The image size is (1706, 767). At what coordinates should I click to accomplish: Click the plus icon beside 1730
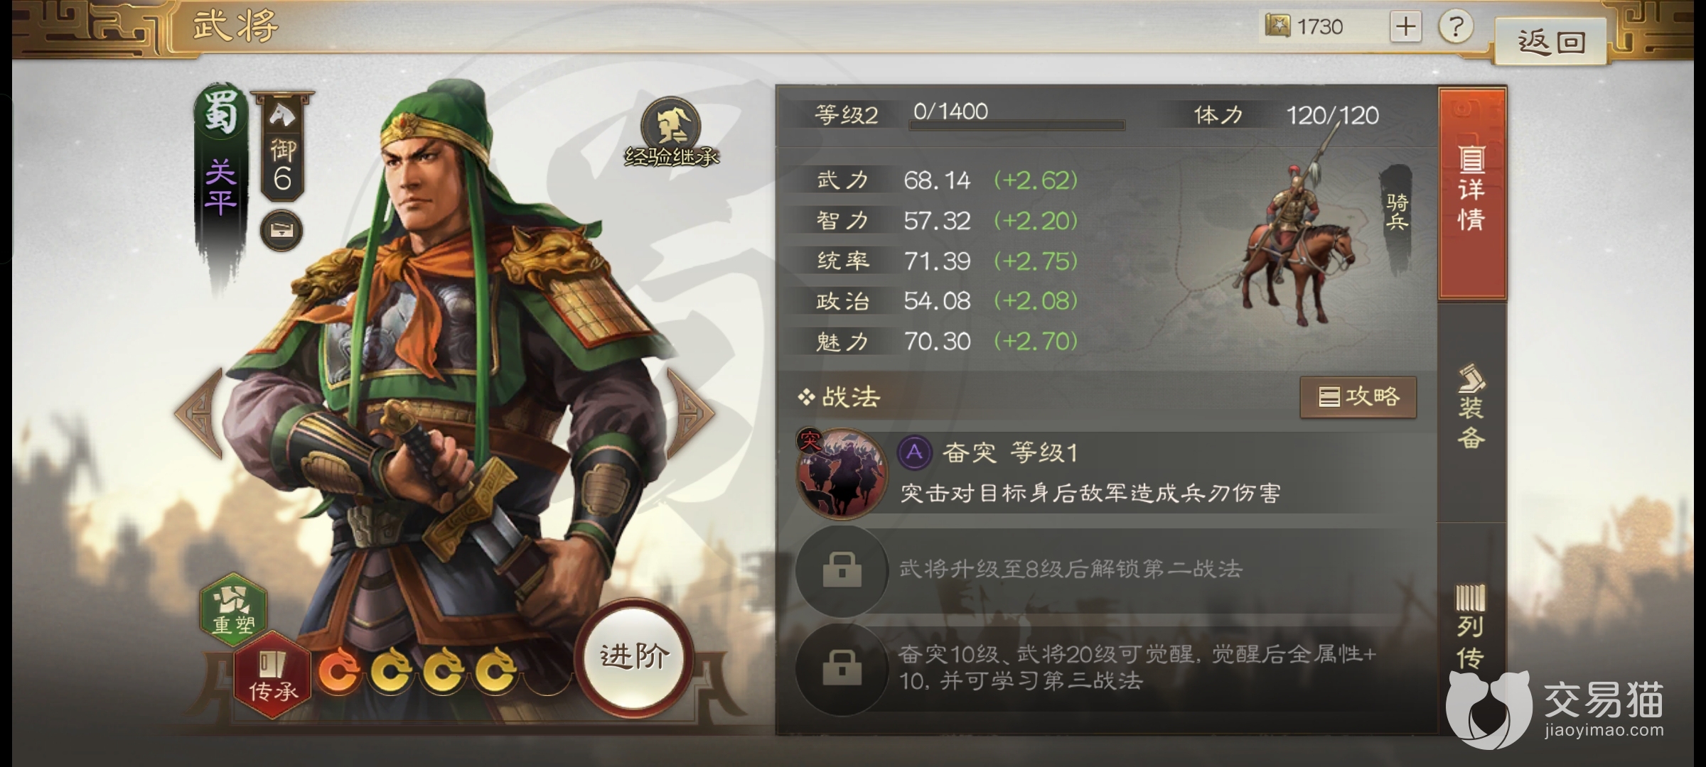[1405, 28]
